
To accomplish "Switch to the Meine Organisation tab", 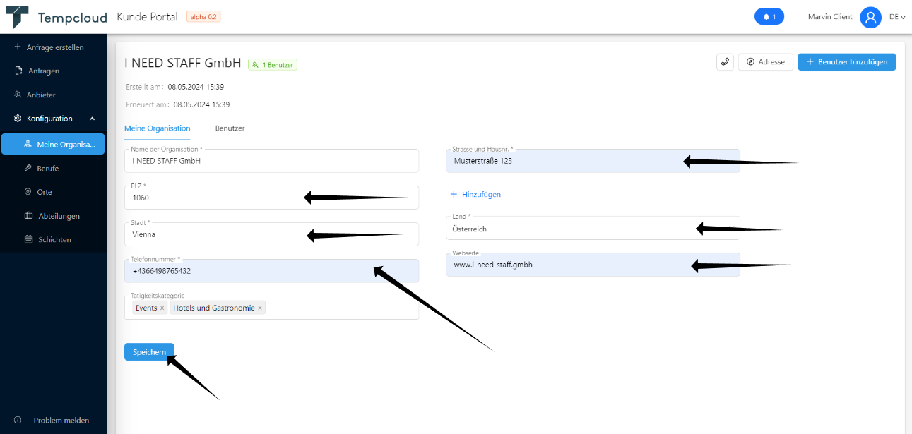I will 158,128.
